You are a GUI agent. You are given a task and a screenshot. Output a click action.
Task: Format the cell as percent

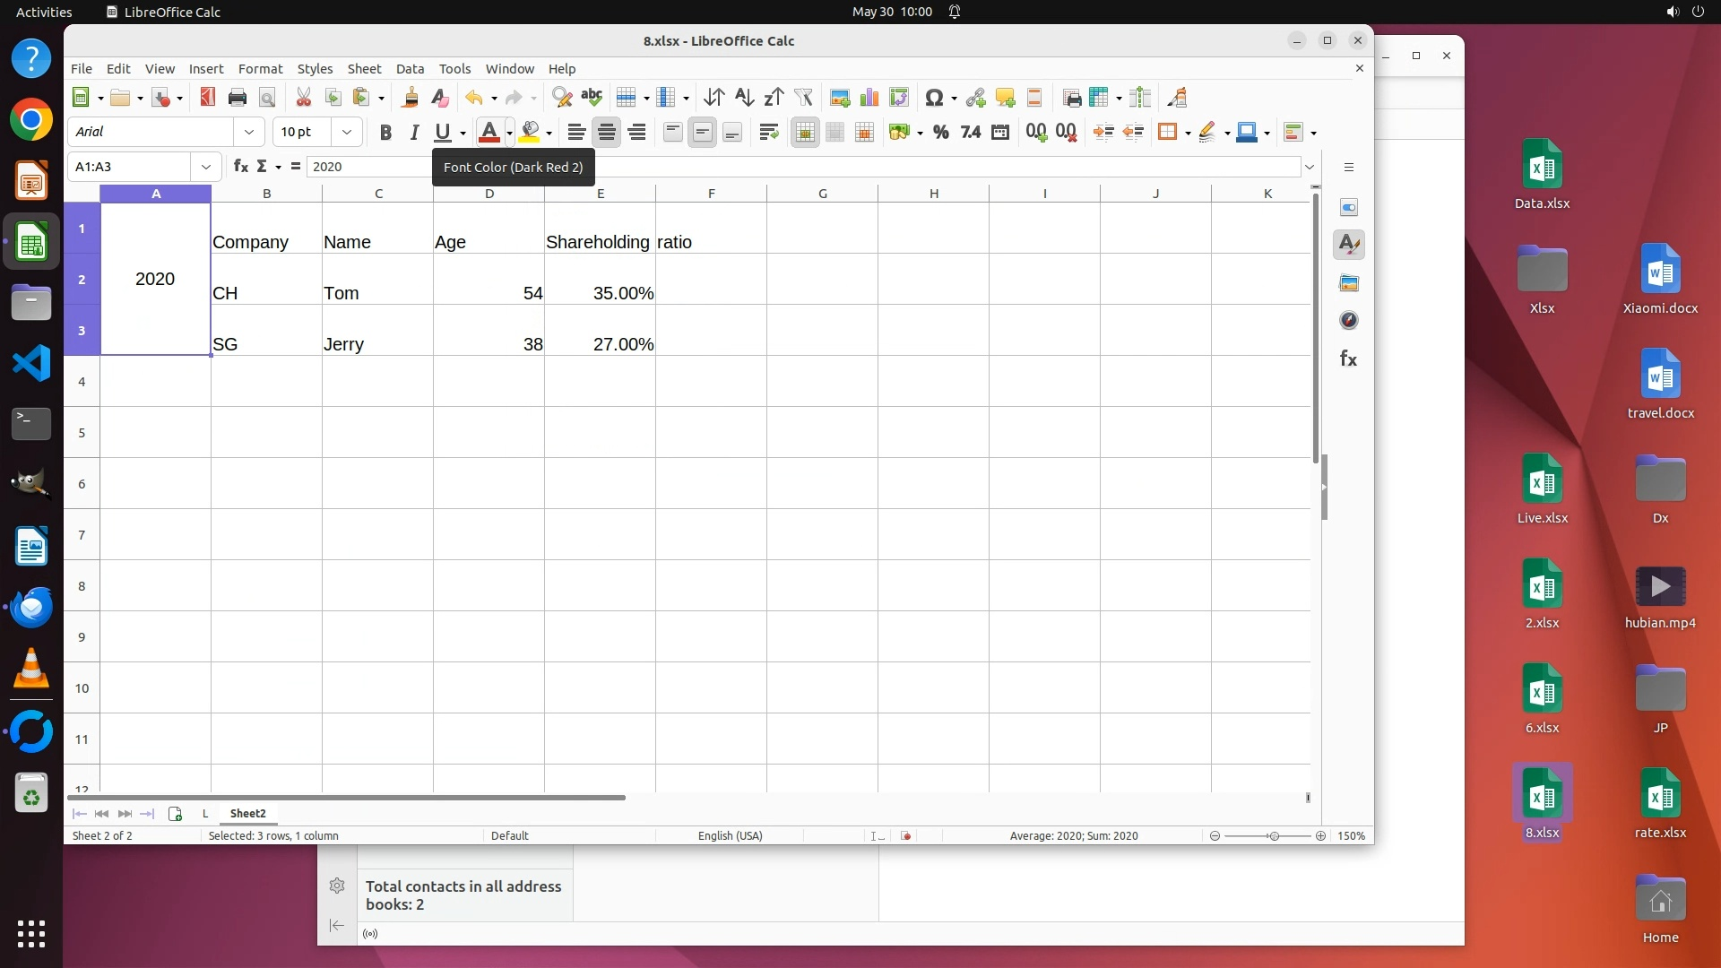(940, 133)
